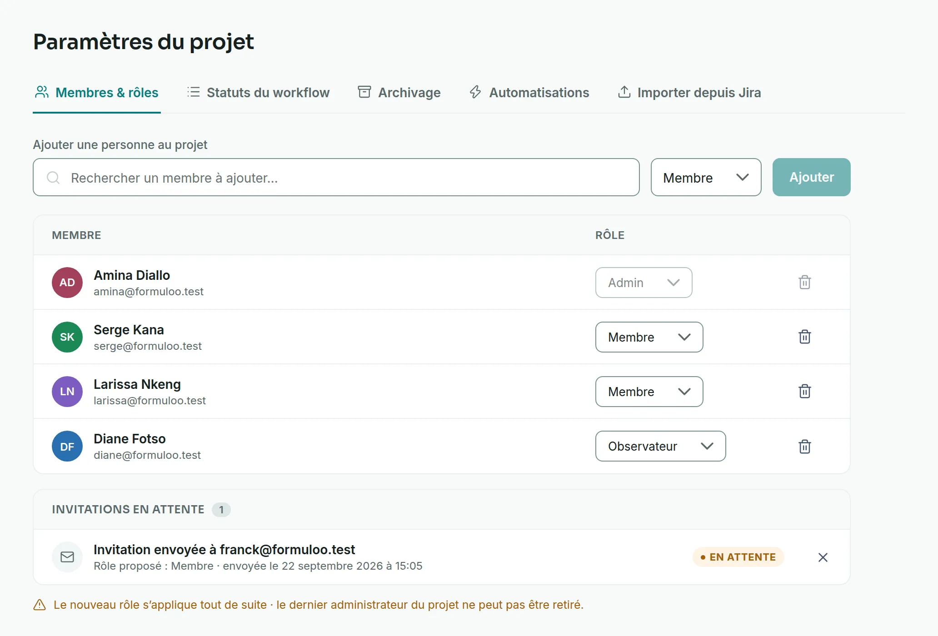The height and width of the screenshot is (636, 938).
Task: Click the INVITATIONS EN ATTENTE heading
Action: coord(128,510)
